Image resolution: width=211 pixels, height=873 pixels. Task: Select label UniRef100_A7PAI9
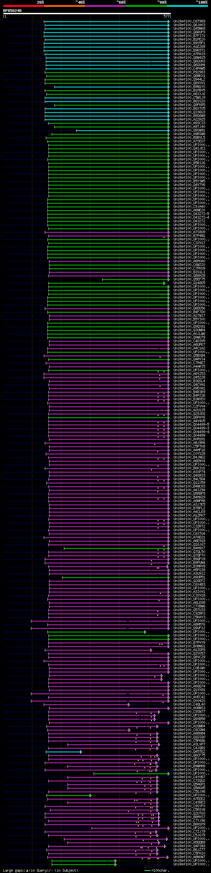click(189, 54)
